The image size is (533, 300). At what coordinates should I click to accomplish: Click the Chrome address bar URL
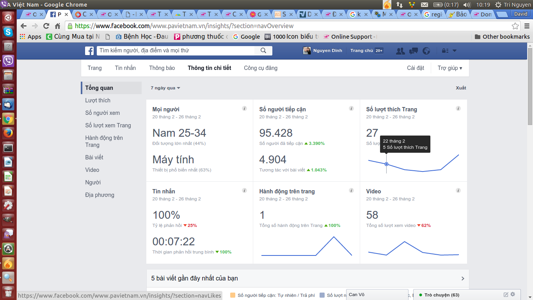click(x=184, y=26)
